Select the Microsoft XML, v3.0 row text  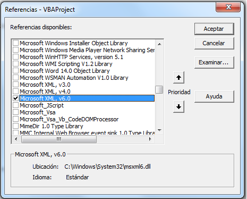pos(45,85)
